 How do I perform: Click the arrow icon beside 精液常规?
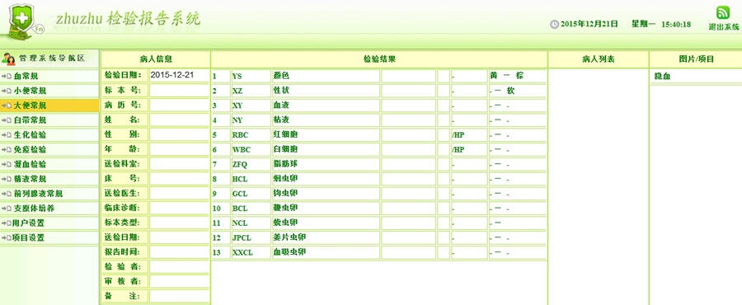(x=6, y=179)
